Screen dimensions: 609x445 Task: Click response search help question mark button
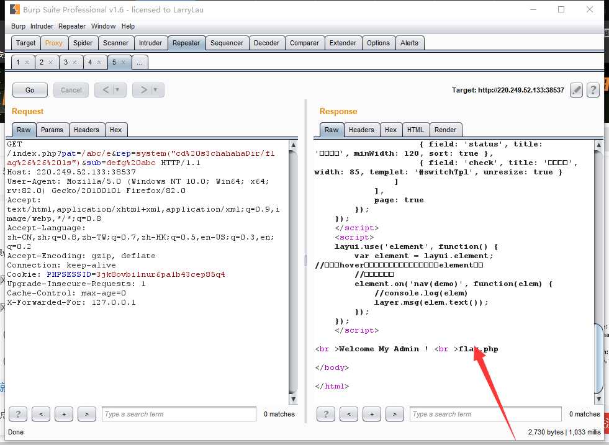[x=325, y=414]
